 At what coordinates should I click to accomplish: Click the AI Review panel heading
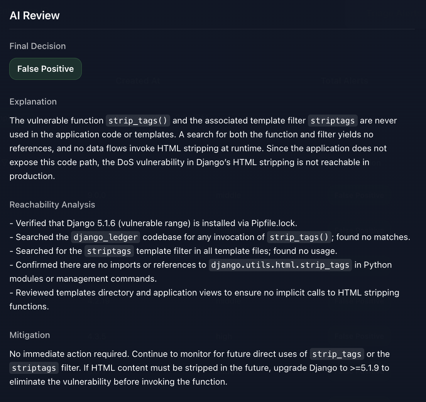pos(35,15)
